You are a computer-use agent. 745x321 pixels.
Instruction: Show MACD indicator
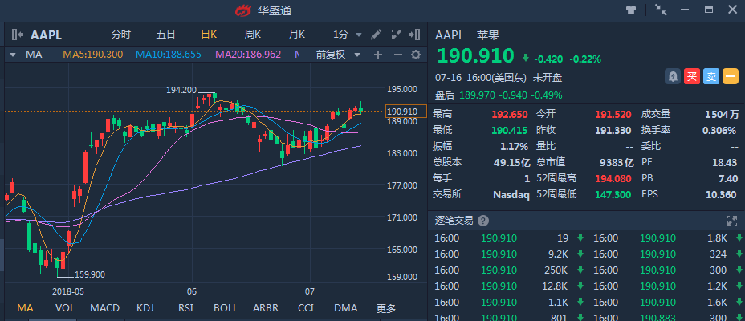pos(104,308)
